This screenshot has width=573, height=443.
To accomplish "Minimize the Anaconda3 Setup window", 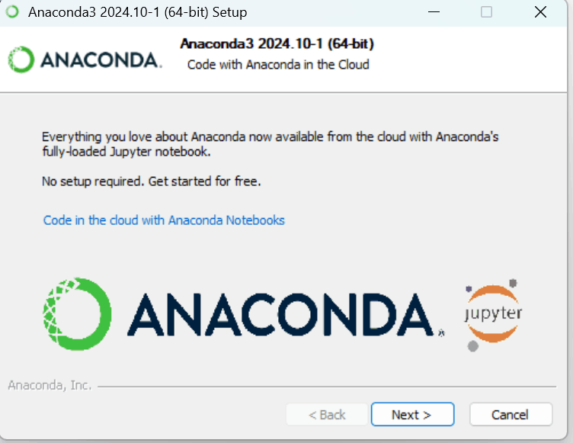I will tap(434, 12).
